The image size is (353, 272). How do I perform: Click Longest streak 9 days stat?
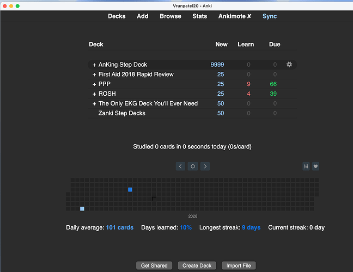230,227
